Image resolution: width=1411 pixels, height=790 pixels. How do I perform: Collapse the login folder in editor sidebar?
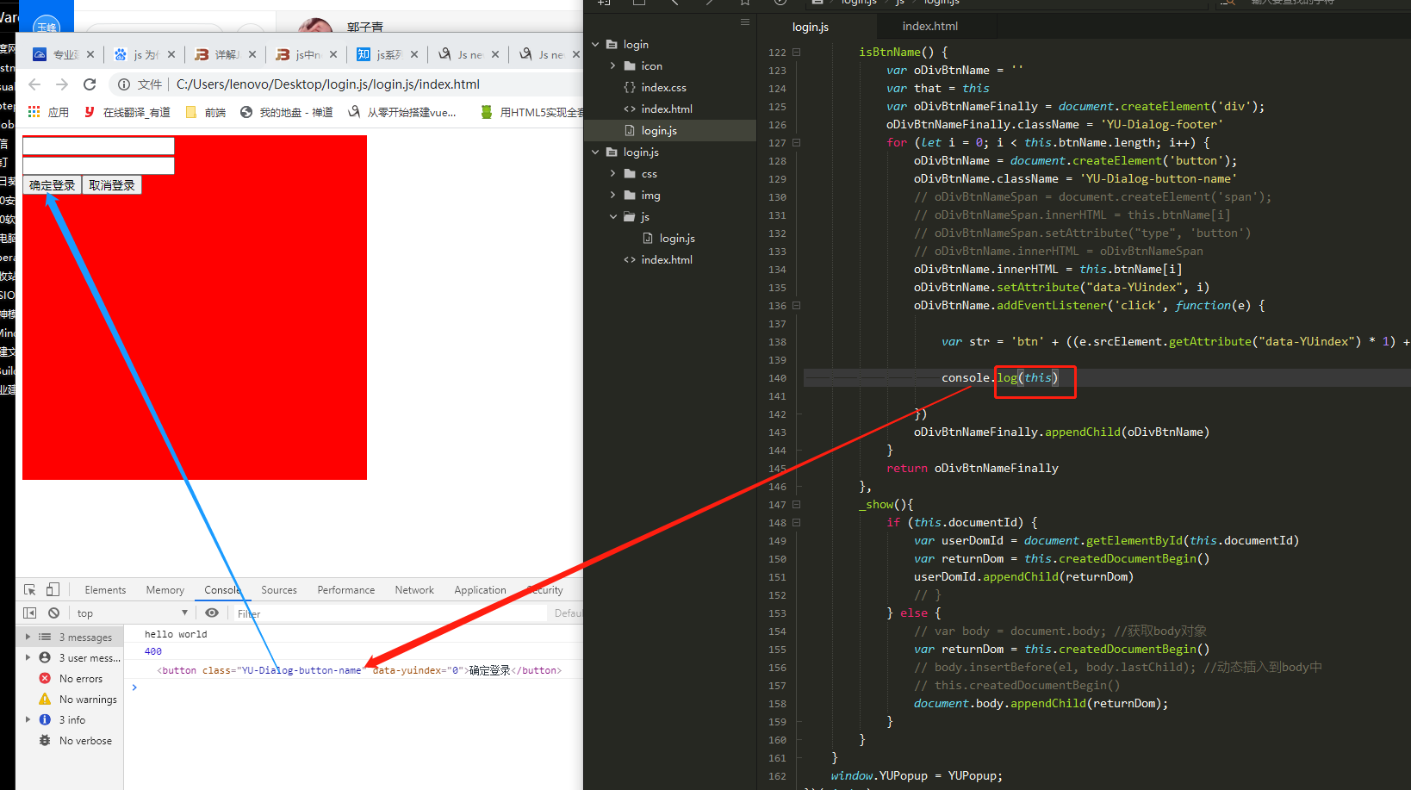coord(595,45)
